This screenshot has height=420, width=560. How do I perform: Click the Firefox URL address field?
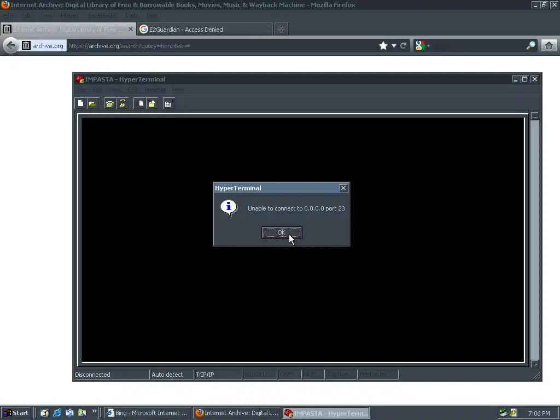click(x=221, y=46)
